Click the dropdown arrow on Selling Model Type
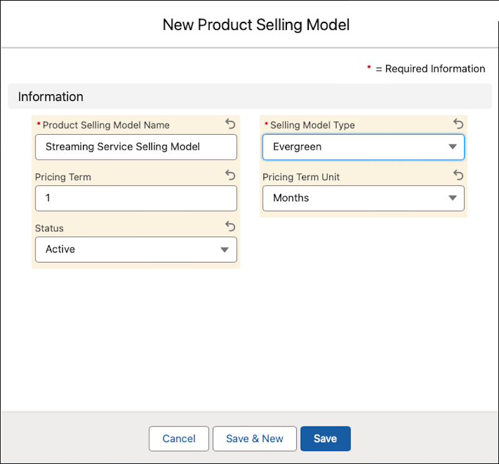The width and height of the screenshot is (499, 464). 452,147
